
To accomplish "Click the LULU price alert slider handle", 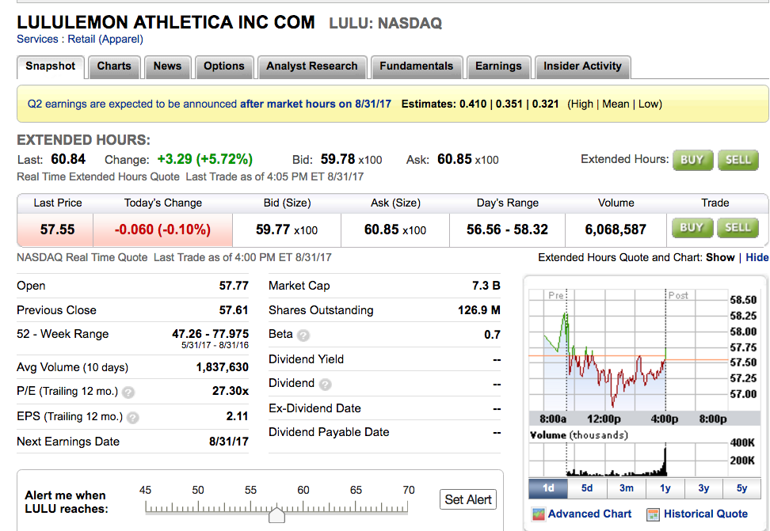I will tap(276, 515).
